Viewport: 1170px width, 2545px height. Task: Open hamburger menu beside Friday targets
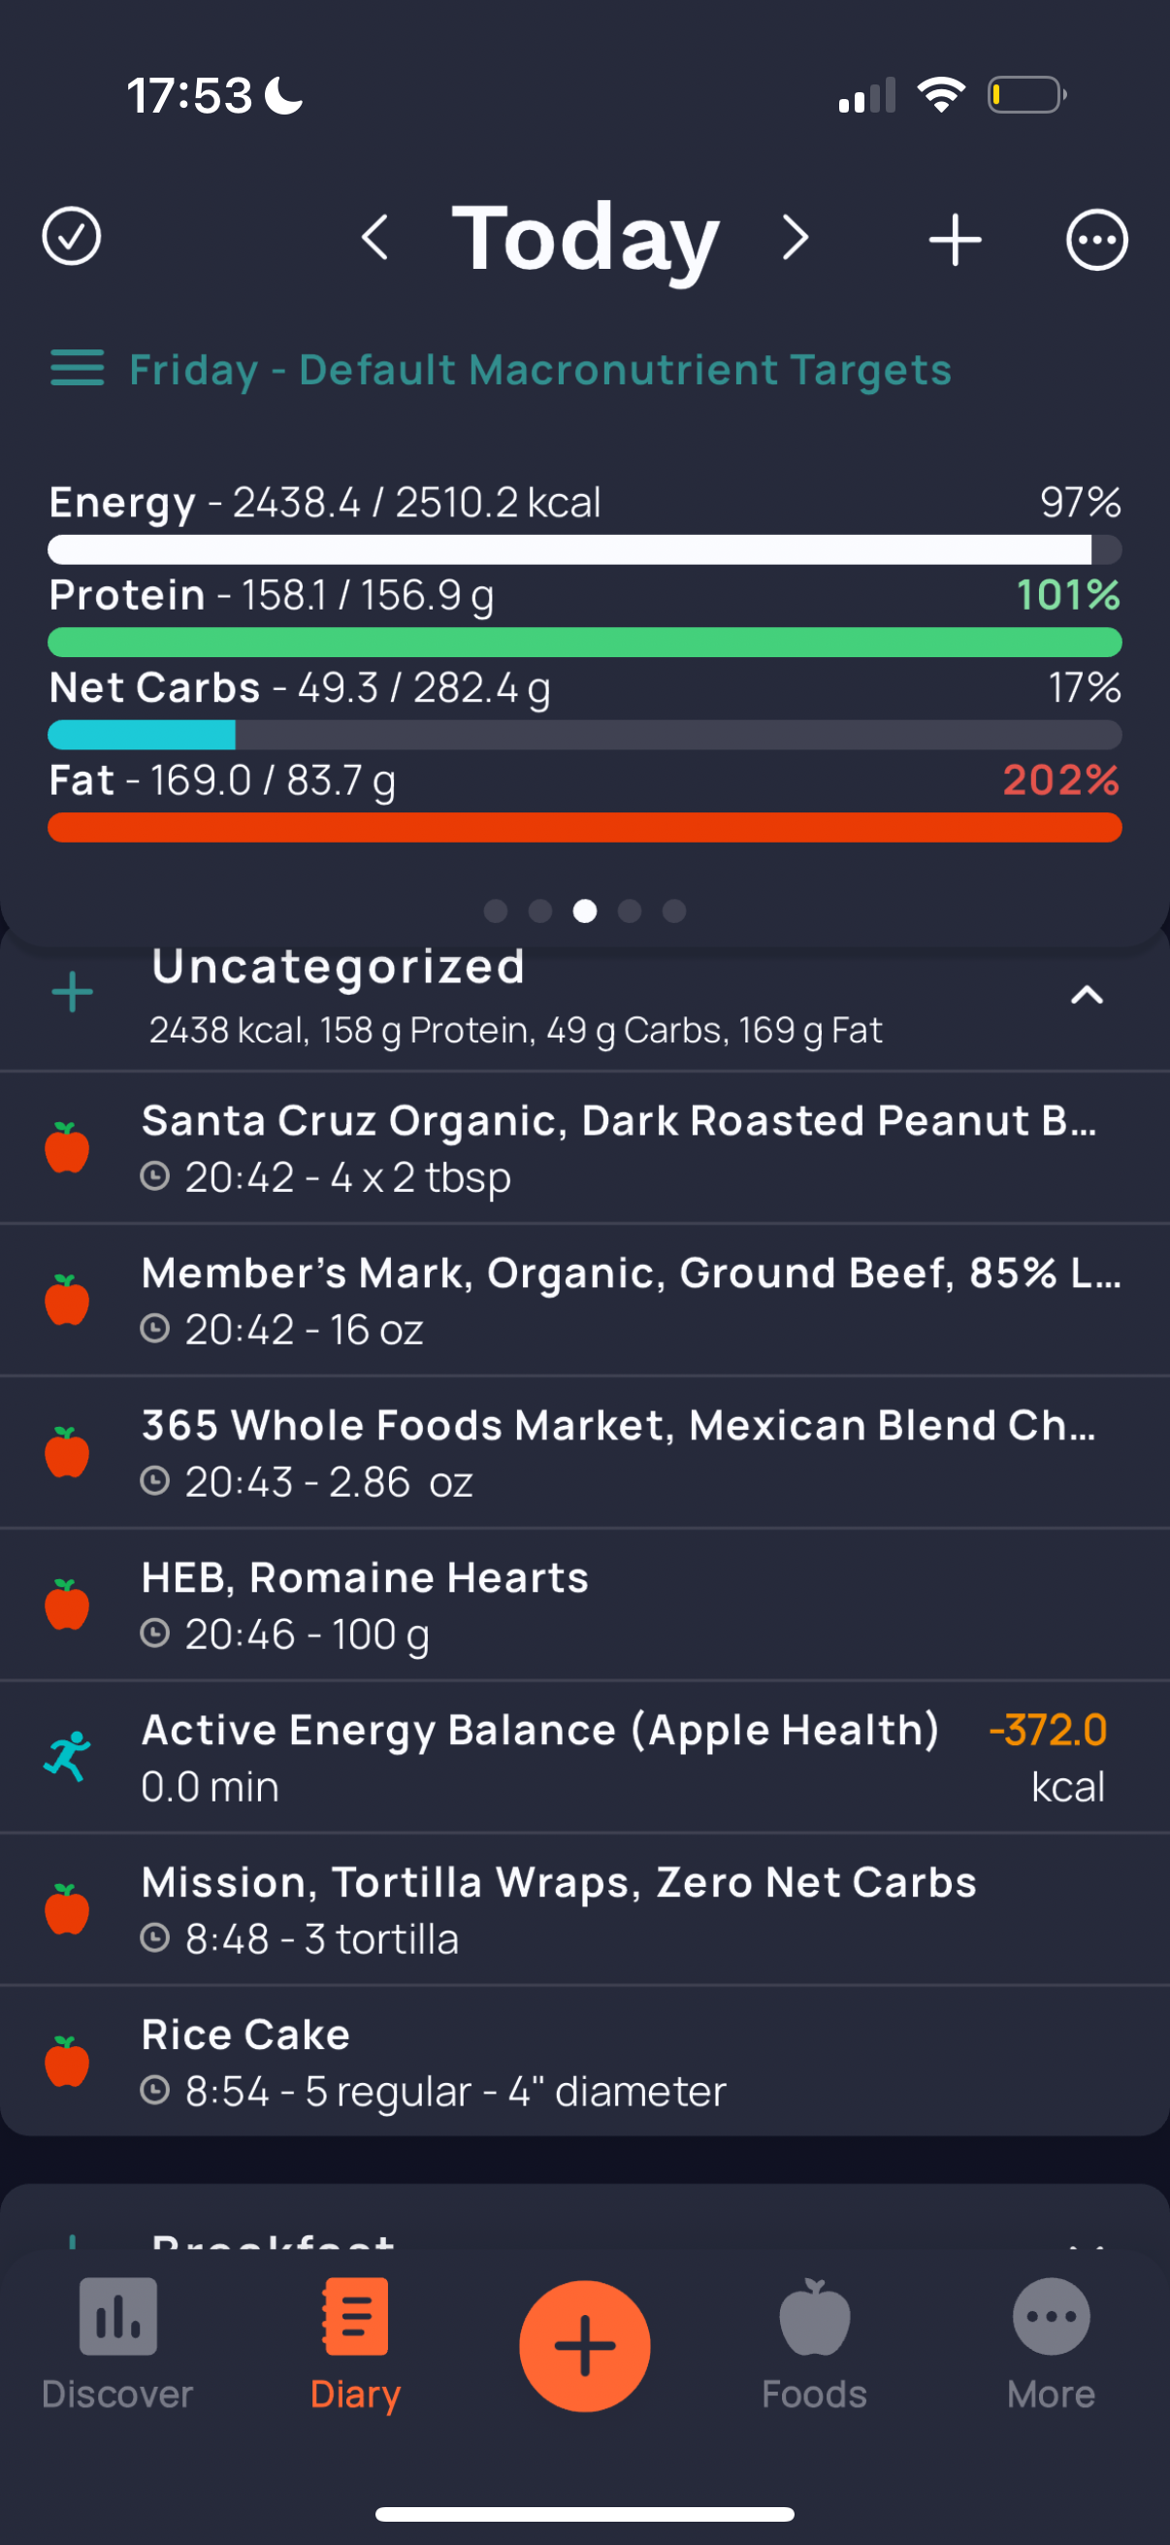(77, 368)
